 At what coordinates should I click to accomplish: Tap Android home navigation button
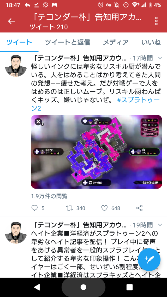83,287
